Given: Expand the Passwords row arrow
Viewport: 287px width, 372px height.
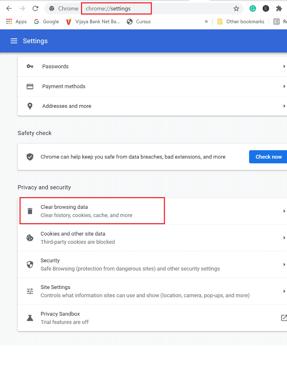Looking at the screenshot, I should 285,66.
